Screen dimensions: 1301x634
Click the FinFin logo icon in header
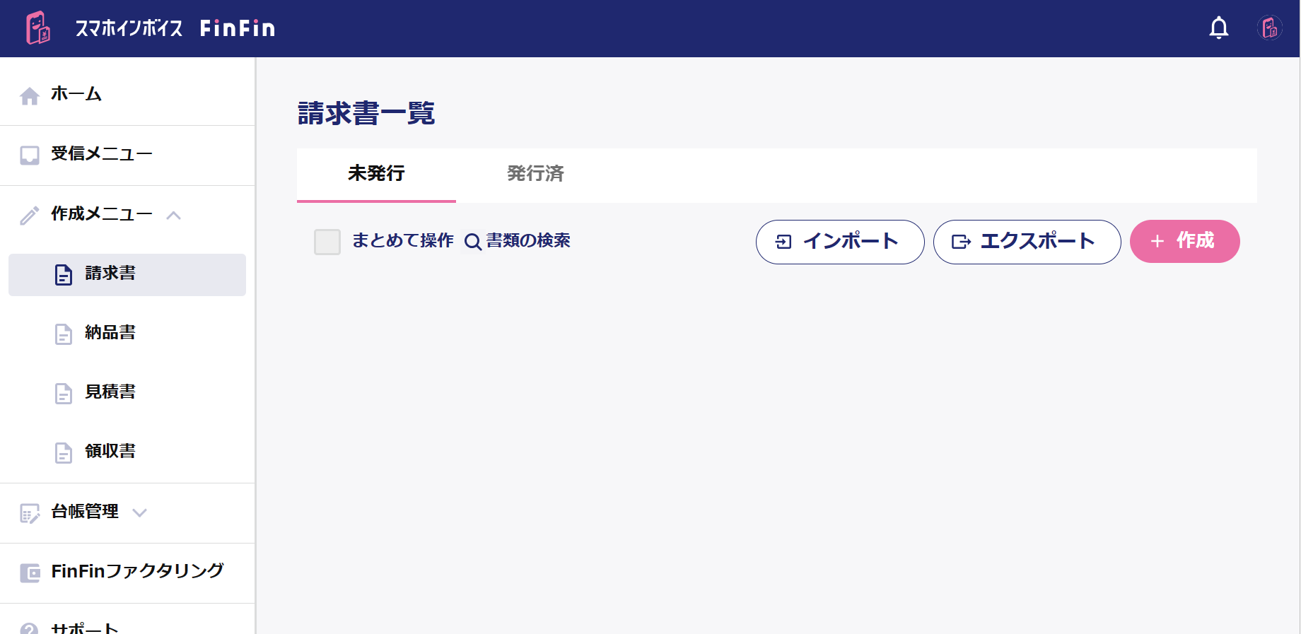38,28
